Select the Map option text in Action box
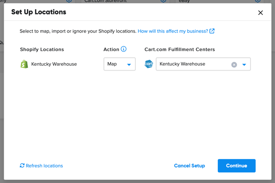This screenshot has height=183, width=275. tap(112, 64)
